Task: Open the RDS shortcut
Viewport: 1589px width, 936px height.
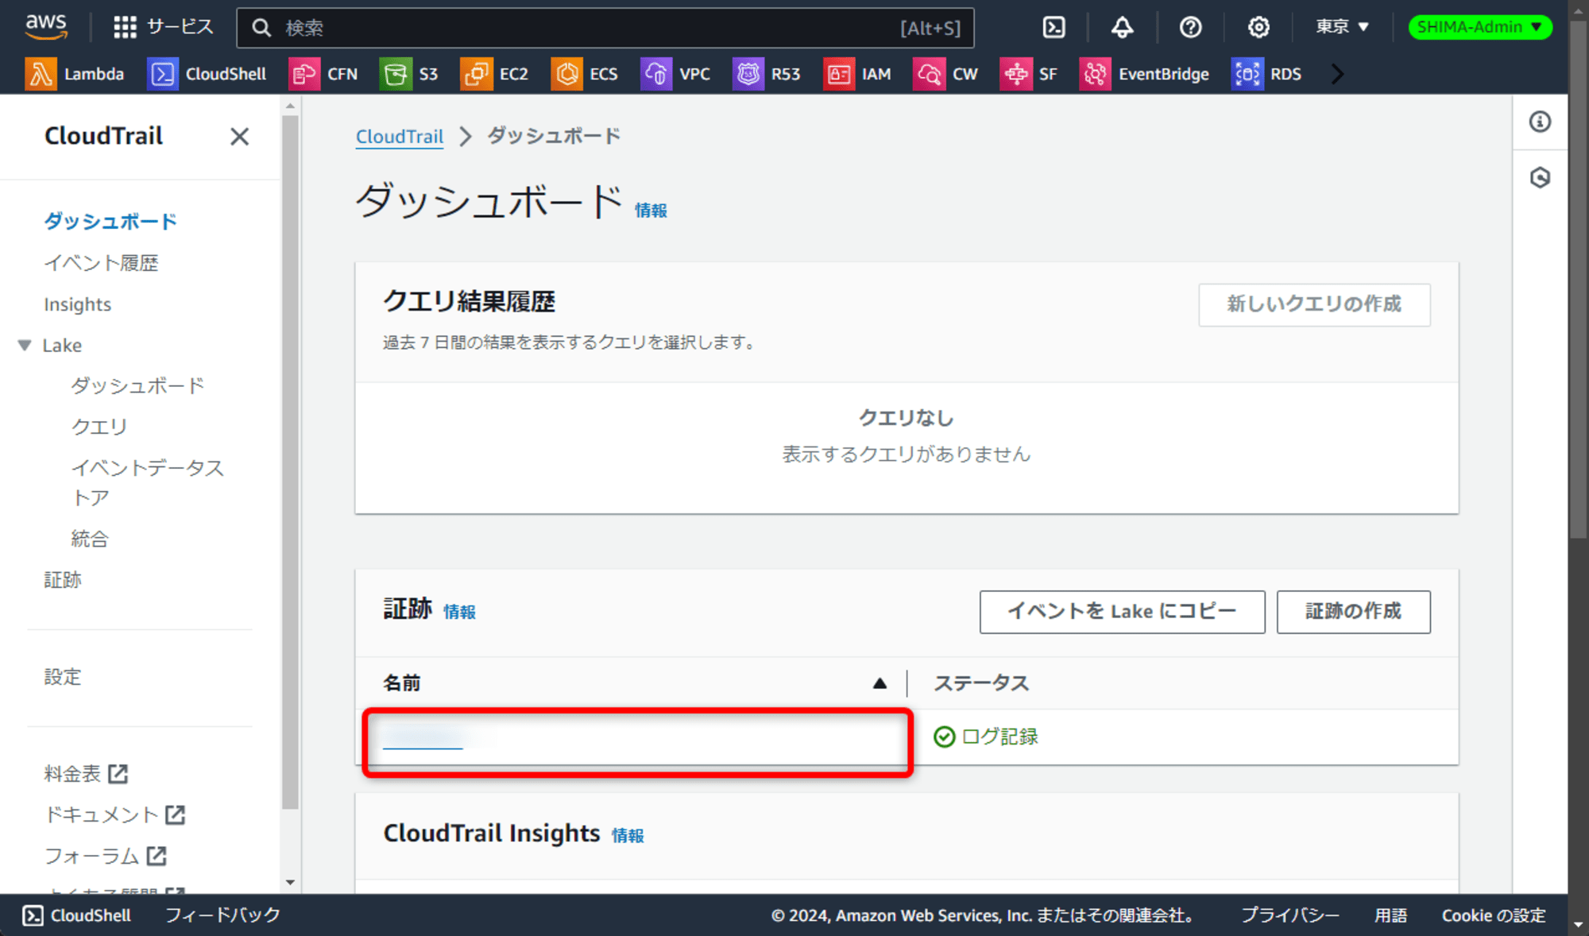Action: tap(1266, 74)
